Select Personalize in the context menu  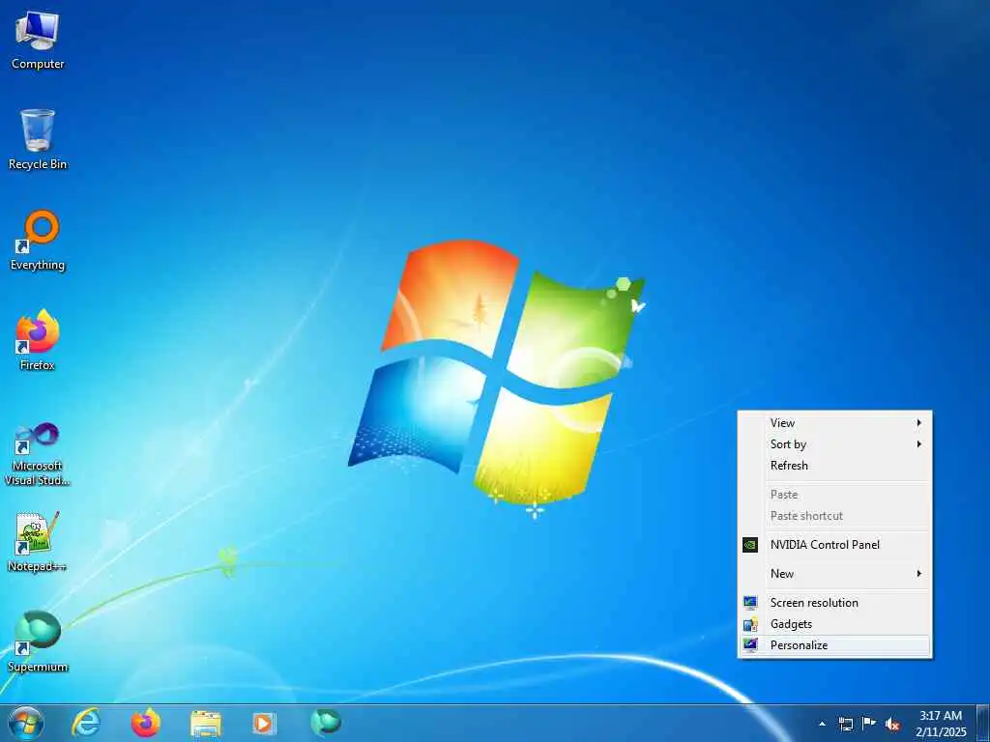[834, 644]
